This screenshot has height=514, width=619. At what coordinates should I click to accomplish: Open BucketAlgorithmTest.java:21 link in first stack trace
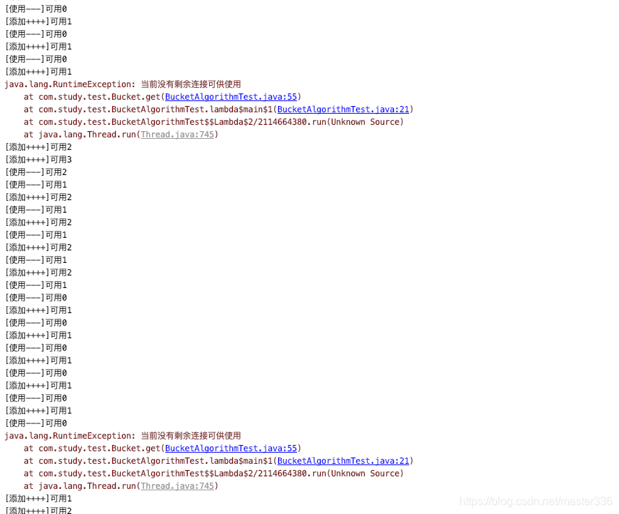pos(343,109)
